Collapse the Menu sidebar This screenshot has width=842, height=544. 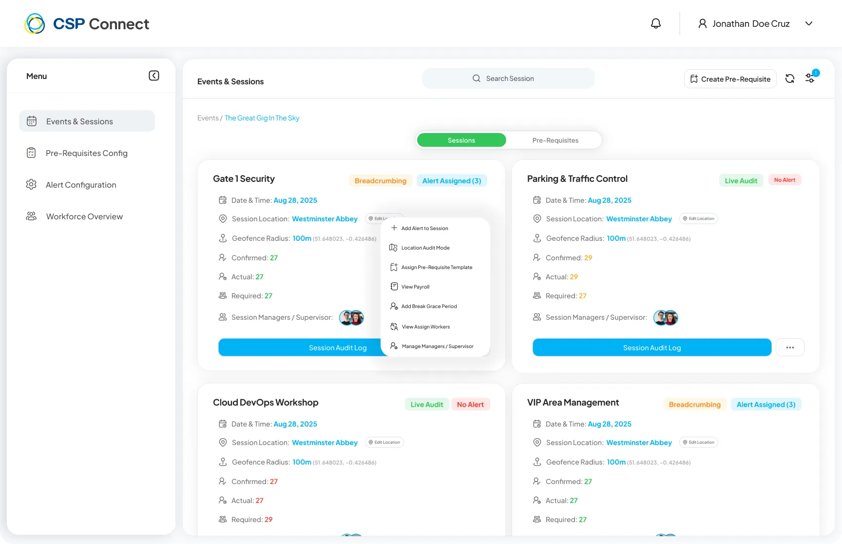click(154, 76)
